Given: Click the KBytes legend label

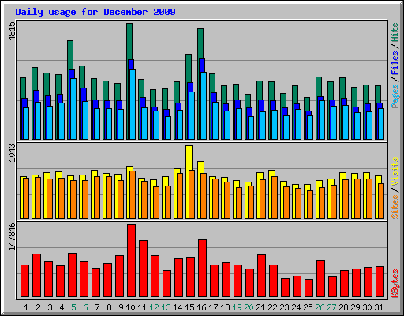Looking at the screenshot, I should pos(395,284).
